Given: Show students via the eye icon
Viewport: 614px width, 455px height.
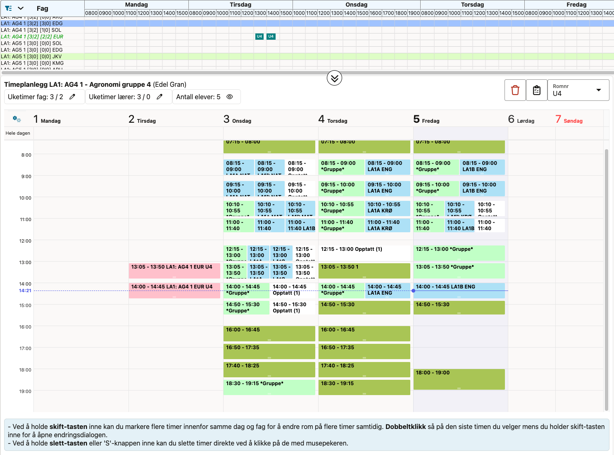Looking at the screenshot, I should 230,97.
